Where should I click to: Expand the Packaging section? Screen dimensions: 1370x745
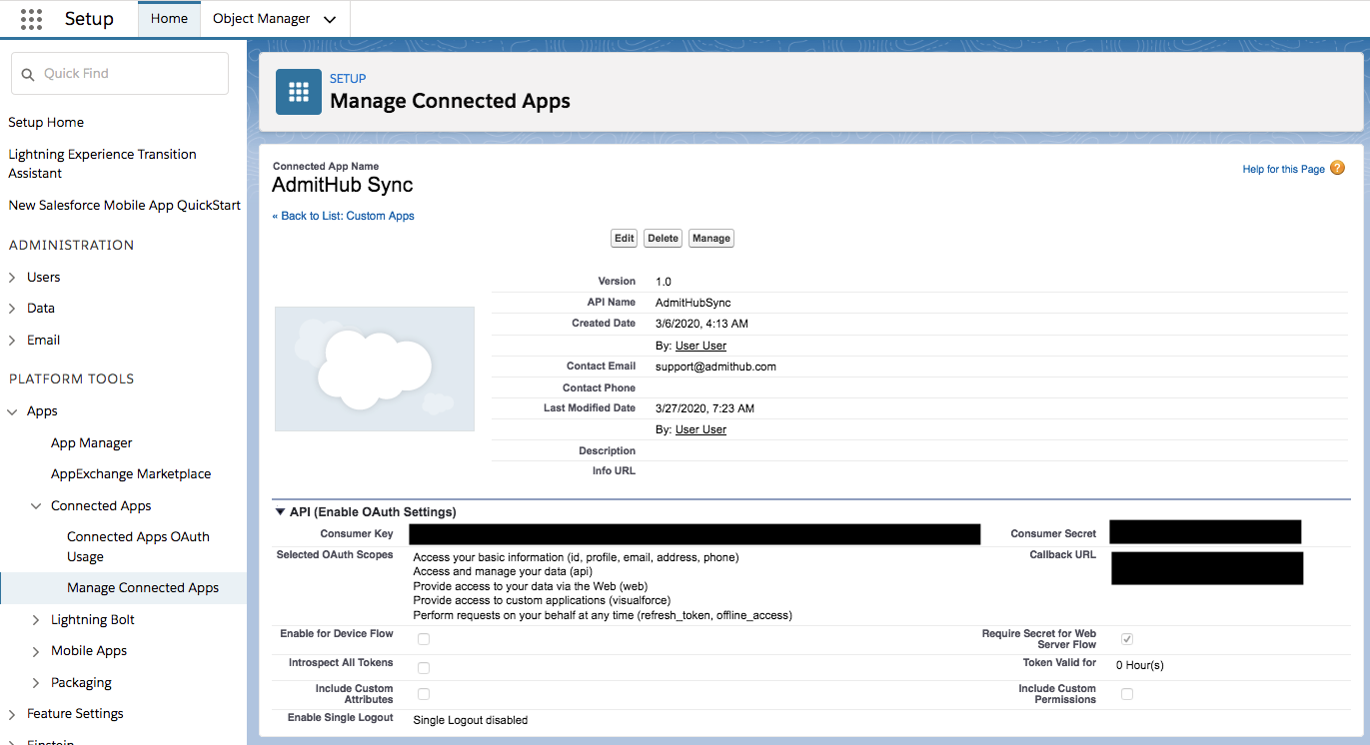click(x=36, y=683)
